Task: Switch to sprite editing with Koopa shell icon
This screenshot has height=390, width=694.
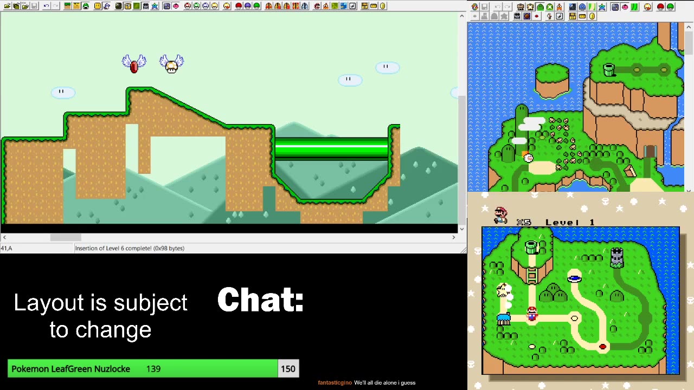Action: pos(86,6)
